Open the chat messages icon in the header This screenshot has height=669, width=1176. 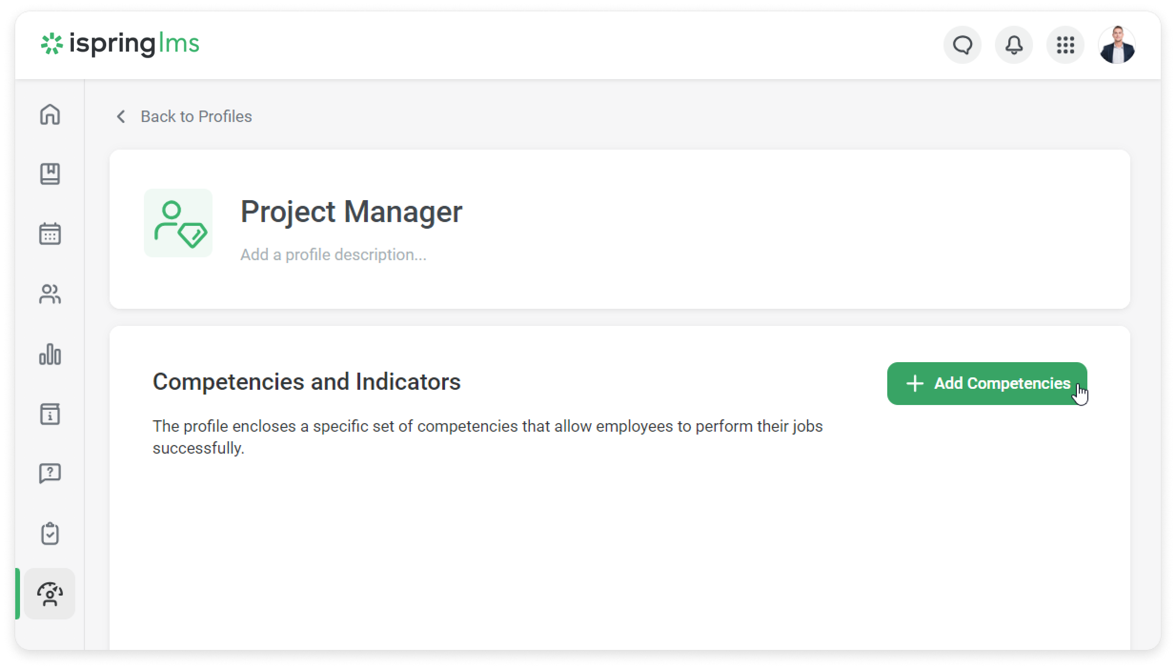coord(963,45)
